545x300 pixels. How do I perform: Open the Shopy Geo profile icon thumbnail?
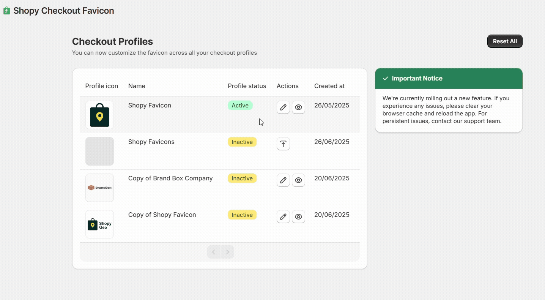pos(99,224)
